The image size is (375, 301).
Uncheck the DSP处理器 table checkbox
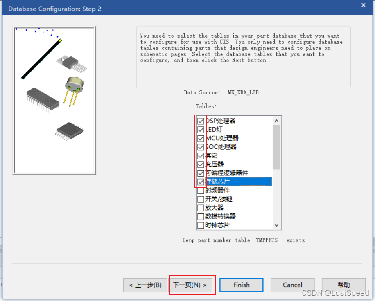[x=201, y=121]
